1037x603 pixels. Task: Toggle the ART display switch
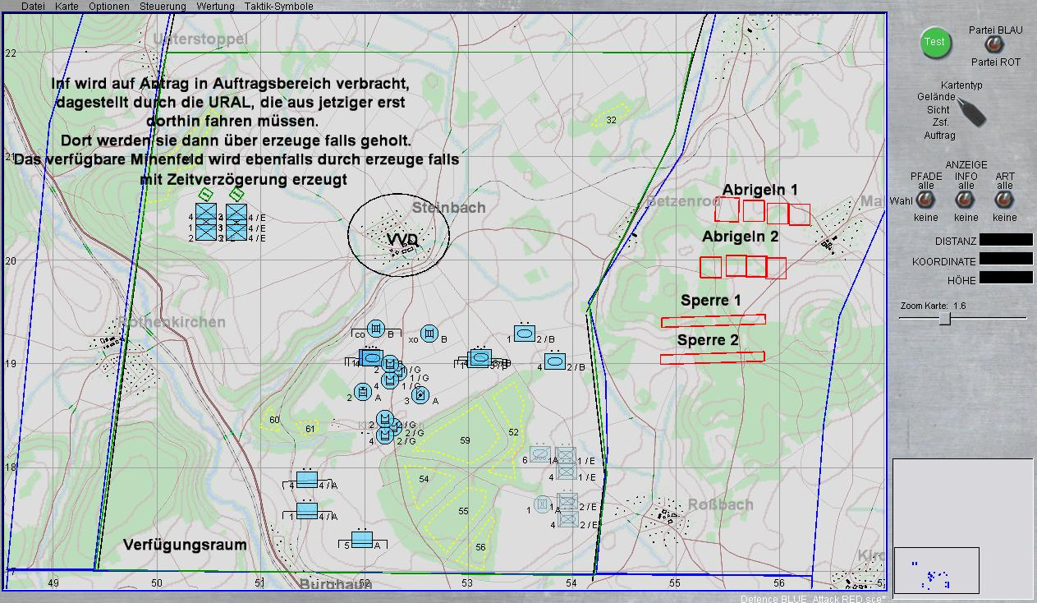coord(1004,200)
